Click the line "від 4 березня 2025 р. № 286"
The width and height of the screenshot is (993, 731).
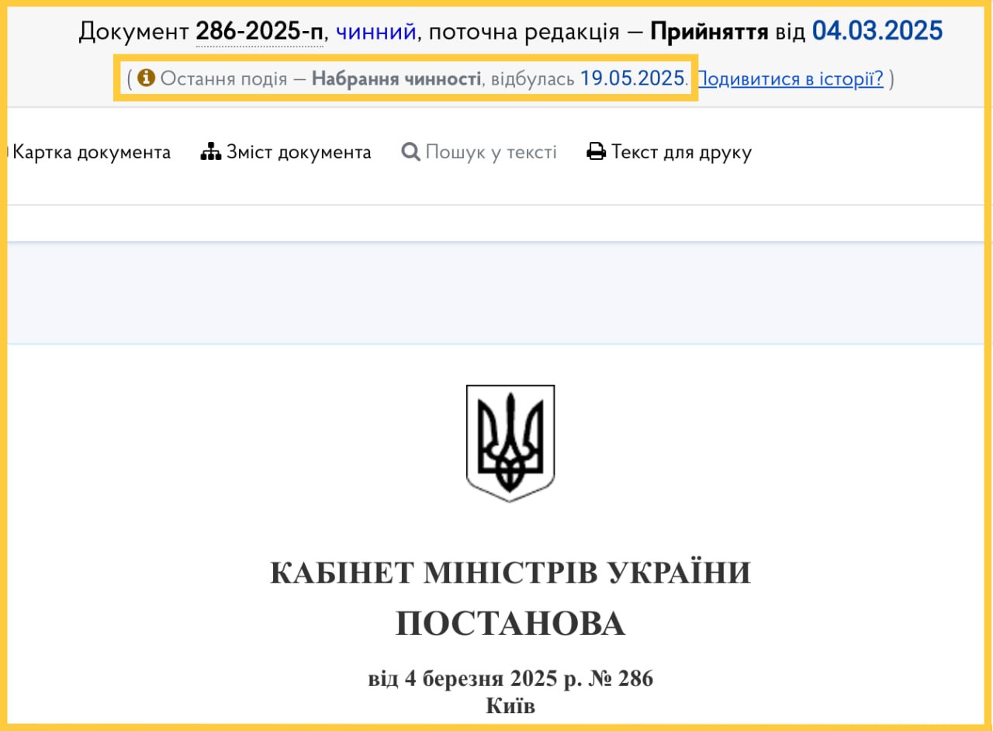510,679
